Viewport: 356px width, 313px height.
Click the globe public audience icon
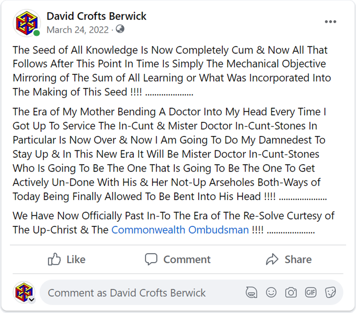click(120, 29)
